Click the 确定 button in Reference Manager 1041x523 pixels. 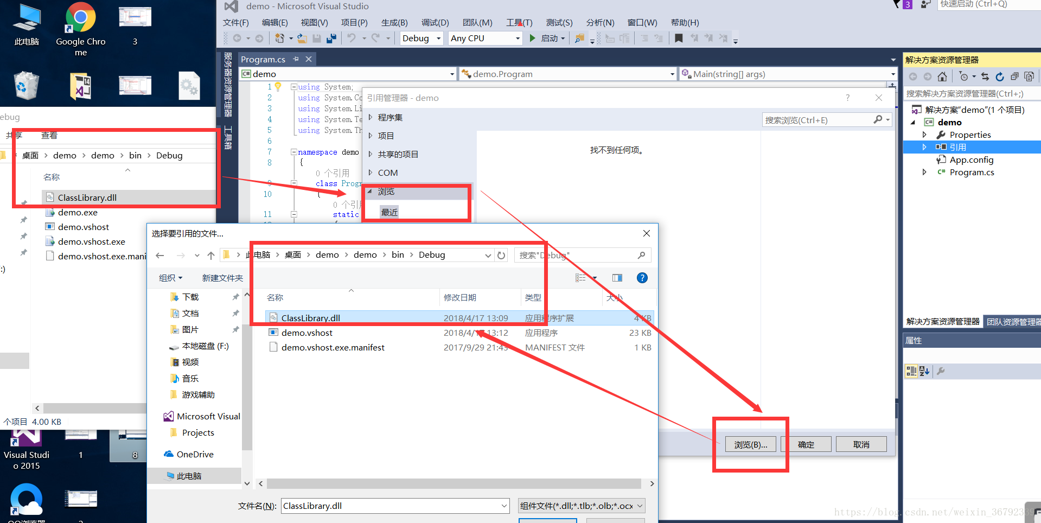[806, 444]
